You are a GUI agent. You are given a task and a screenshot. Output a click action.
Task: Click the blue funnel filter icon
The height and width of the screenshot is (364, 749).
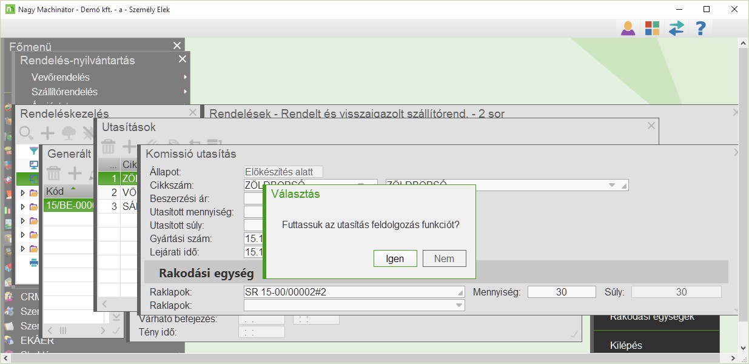[34, 151]
